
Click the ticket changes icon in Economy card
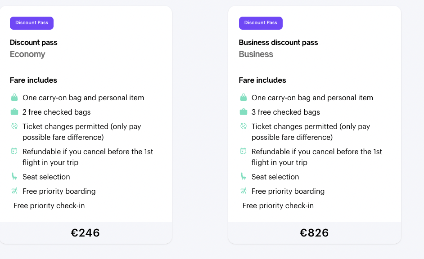(x=14, y=126)
